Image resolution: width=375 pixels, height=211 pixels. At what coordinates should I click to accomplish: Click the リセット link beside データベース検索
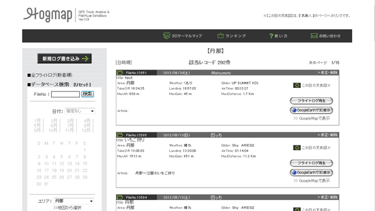(x=82, y=84)
